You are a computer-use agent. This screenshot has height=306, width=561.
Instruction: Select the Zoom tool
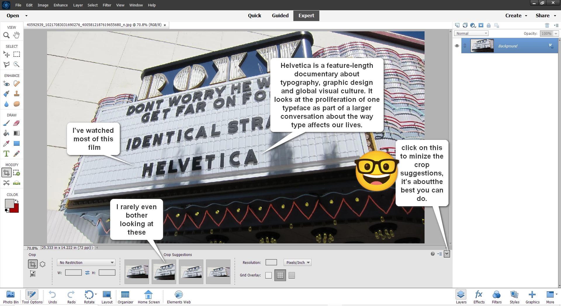[6, 35]
